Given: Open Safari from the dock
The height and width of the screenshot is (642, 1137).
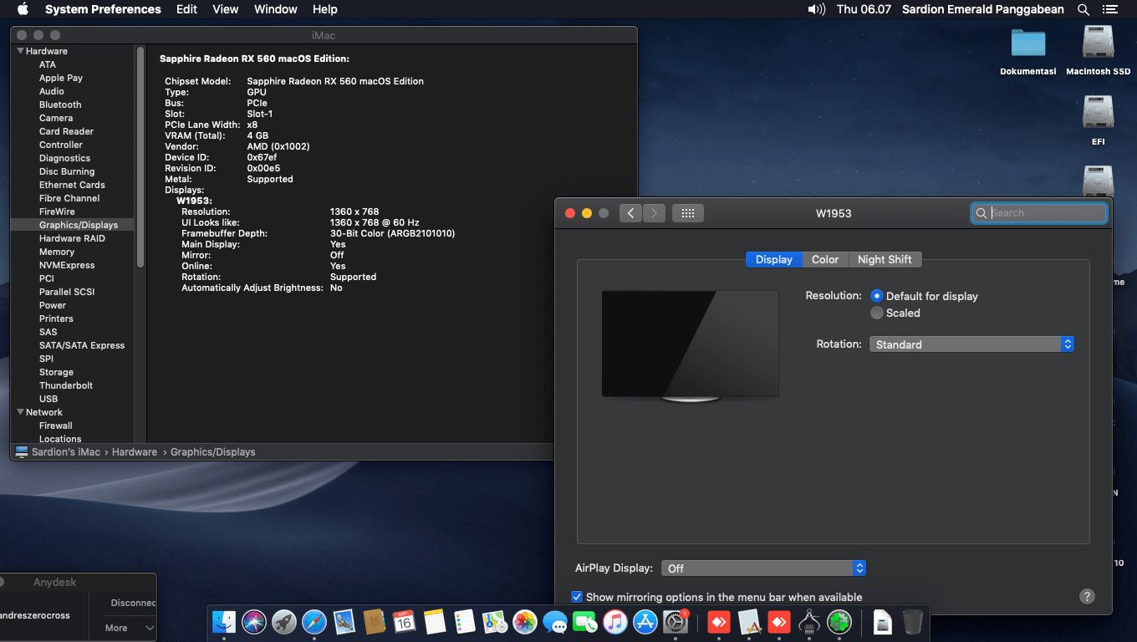Looking at the screenshot, I should coord(314,622).
